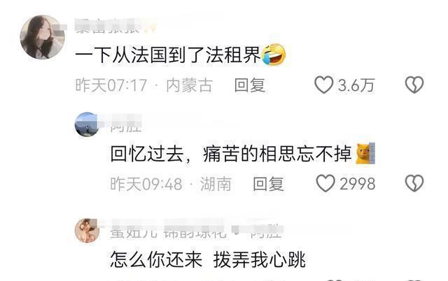Like the 回忆过去 reply via its heart
Image resolution: width=448 pixels, height=281 pixels.
click(x=325, y=183)
